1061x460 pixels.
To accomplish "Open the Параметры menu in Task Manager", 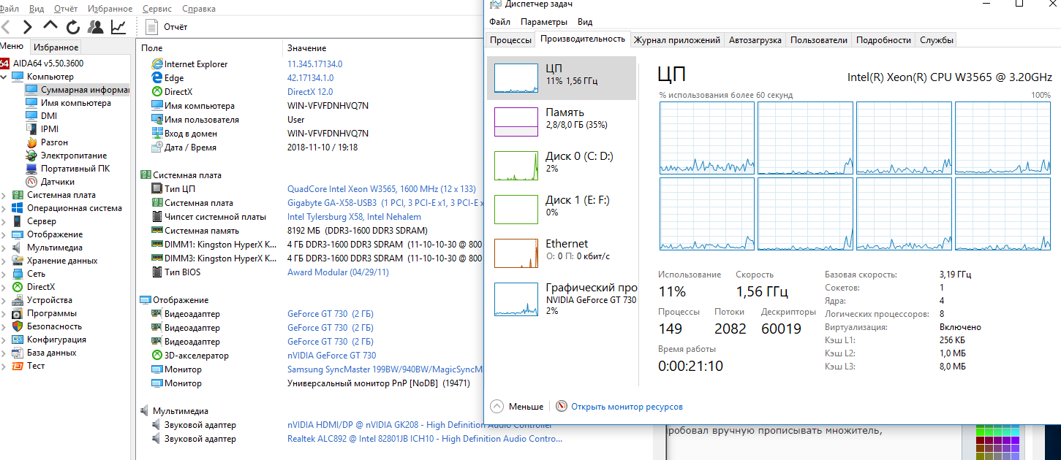I will (544, 22).
